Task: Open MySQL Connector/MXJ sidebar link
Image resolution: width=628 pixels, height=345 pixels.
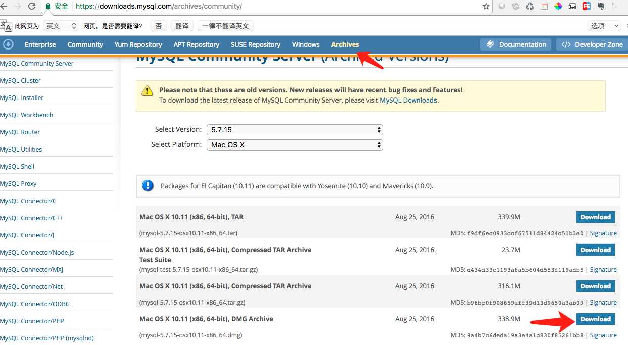Action: click(x=31, y=269)
